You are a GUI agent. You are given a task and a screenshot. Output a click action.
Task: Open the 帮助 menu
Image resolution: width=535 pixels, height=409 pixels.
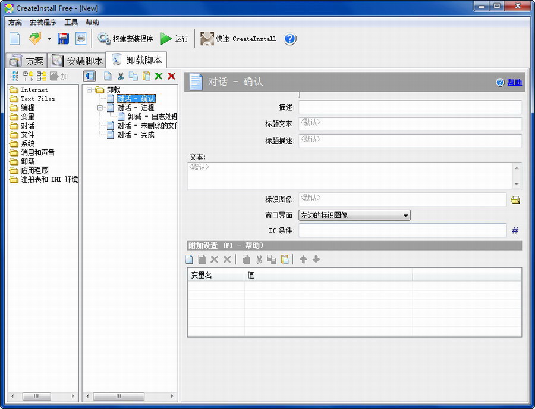pyautogui.click(x=92, y=22)
